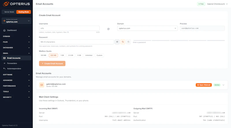
Task: Go to Dashboard
Action: 16,30
